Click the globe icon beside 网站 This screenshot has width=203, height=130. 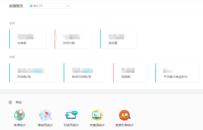pyautogui.click(x=11, y=103)
